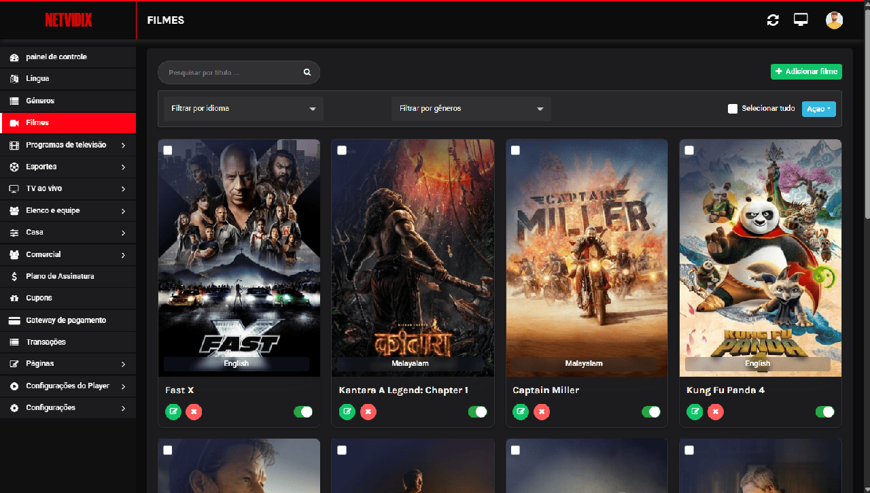Click the refresh icon in the top bar

773,20
